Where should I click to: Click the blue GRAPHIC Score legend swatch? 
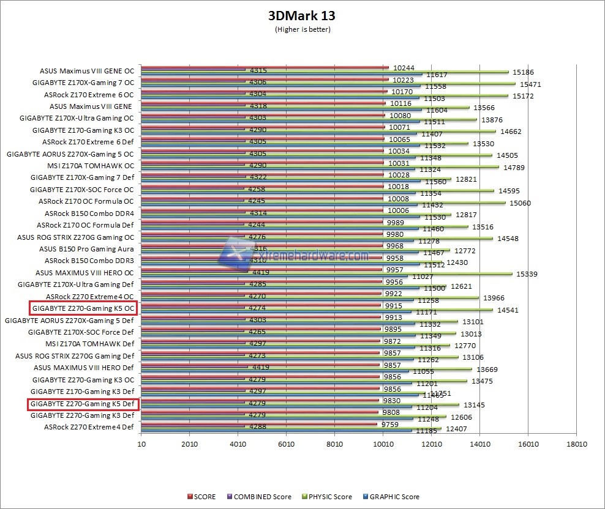[x=366, y=497]
